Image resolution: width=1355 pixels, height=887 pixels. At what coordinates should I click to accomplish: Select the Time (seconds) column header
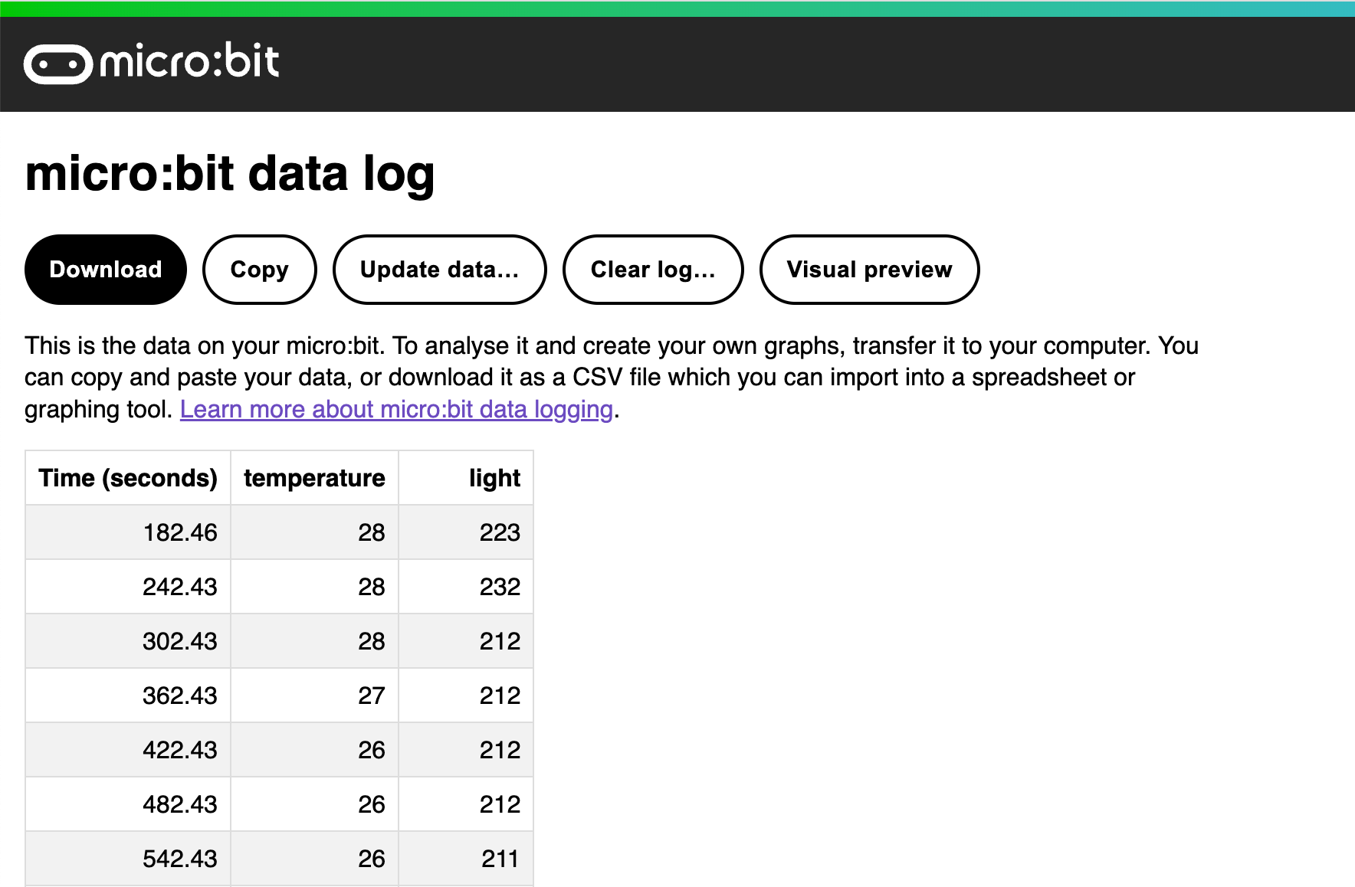[x=128, y=478]
